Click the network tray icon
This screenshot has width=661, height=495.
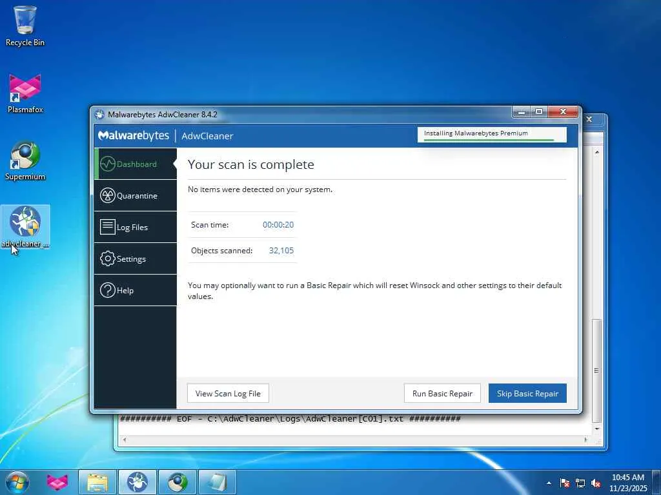[x=580, y=483]
